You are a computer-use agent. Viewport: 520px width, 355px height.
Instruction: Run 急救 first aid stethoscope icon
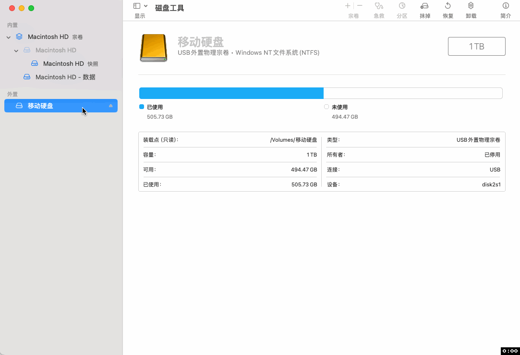point(379,6)
